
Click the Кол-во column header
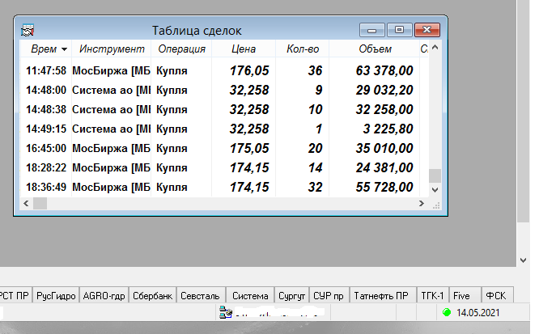[x=303, y=49]
